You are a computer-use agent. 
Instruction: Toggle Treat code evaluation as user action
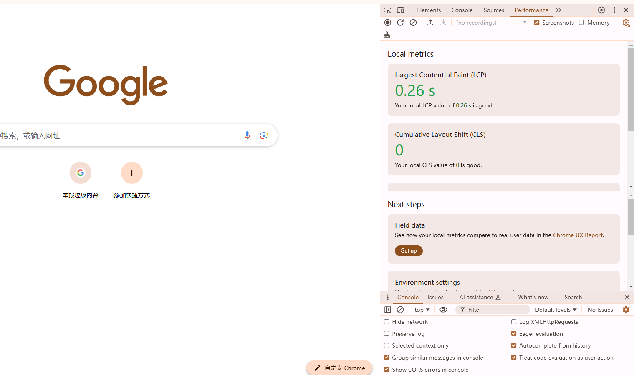click(514, 357)
